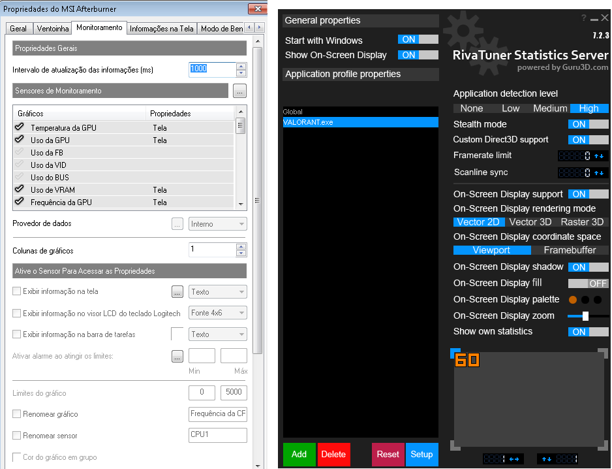
Task: Check the Renomear gráfico checkbox
Action: (x=17, y=414)
